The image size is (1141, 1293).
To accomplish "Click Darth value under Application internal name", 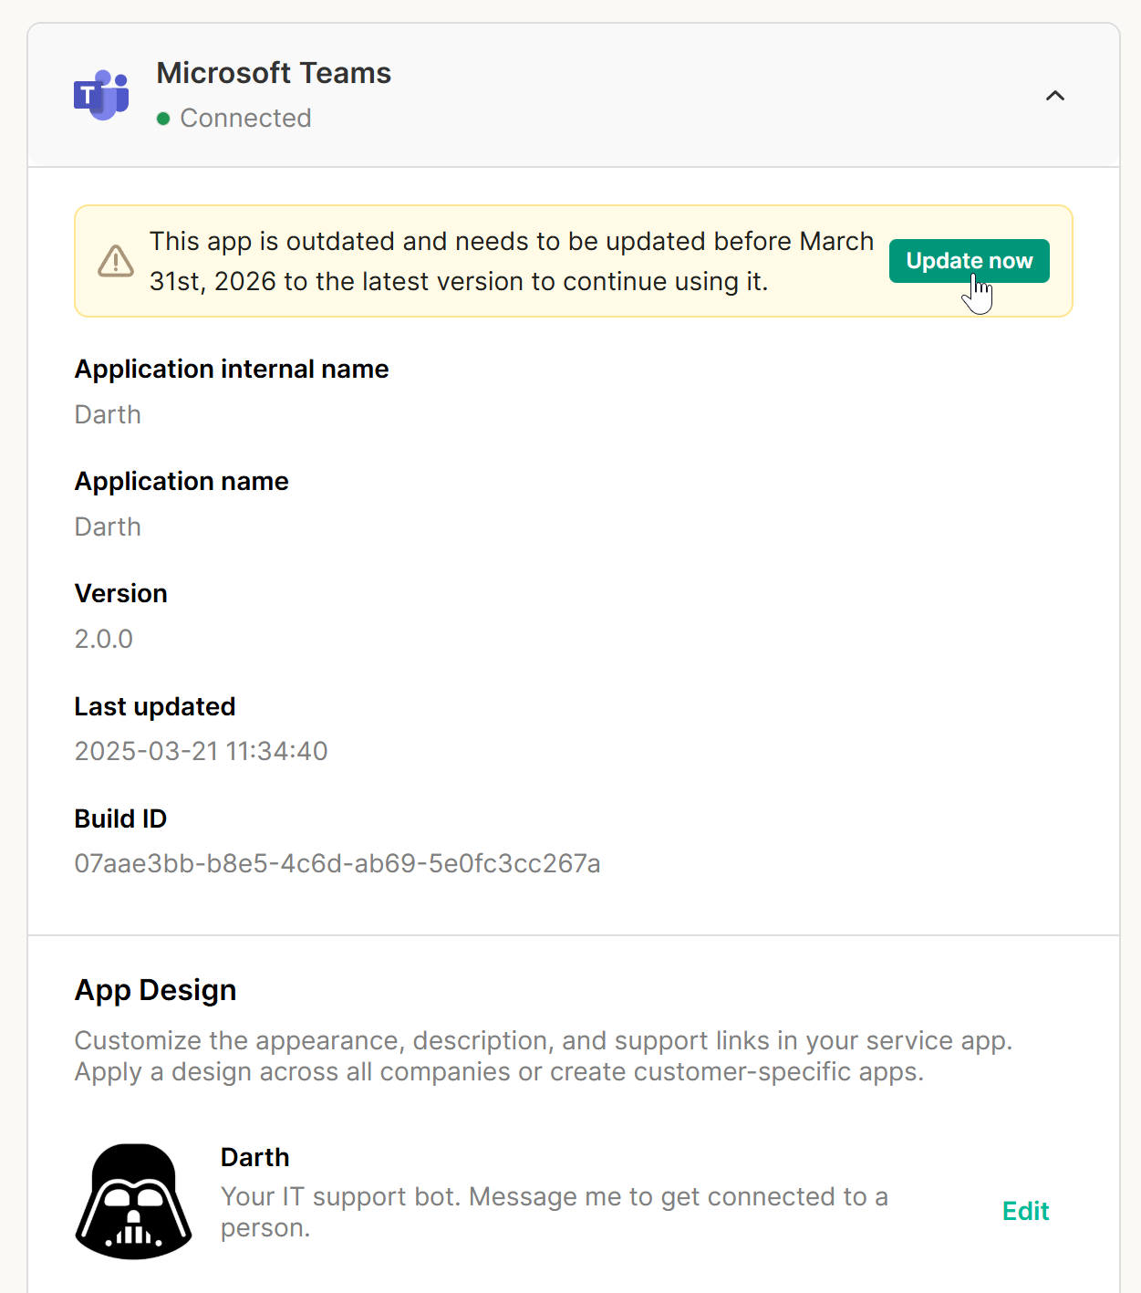I will point(108,414).
